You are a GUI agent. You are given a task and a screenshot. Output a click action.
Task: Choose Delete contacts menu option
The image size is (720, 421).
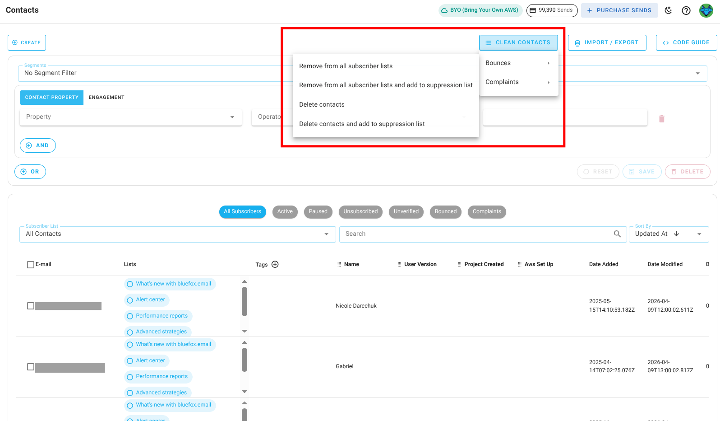click(x=386, y=104)
